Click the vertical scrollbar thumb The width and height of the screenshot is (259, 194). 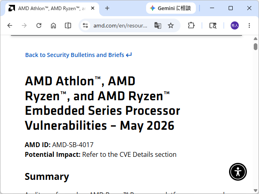tap(255, 46)
